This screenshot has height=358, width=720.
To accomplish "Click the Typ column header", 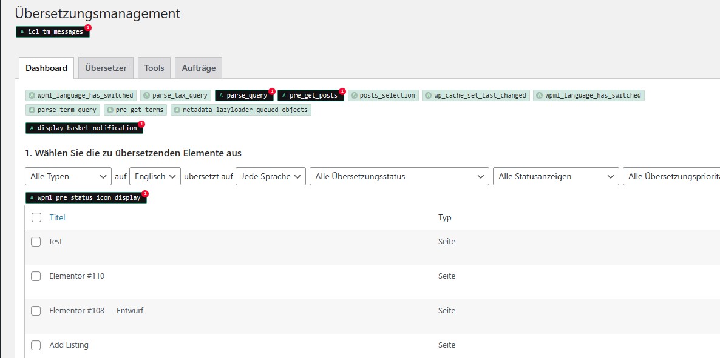I will tap(445, 217).
